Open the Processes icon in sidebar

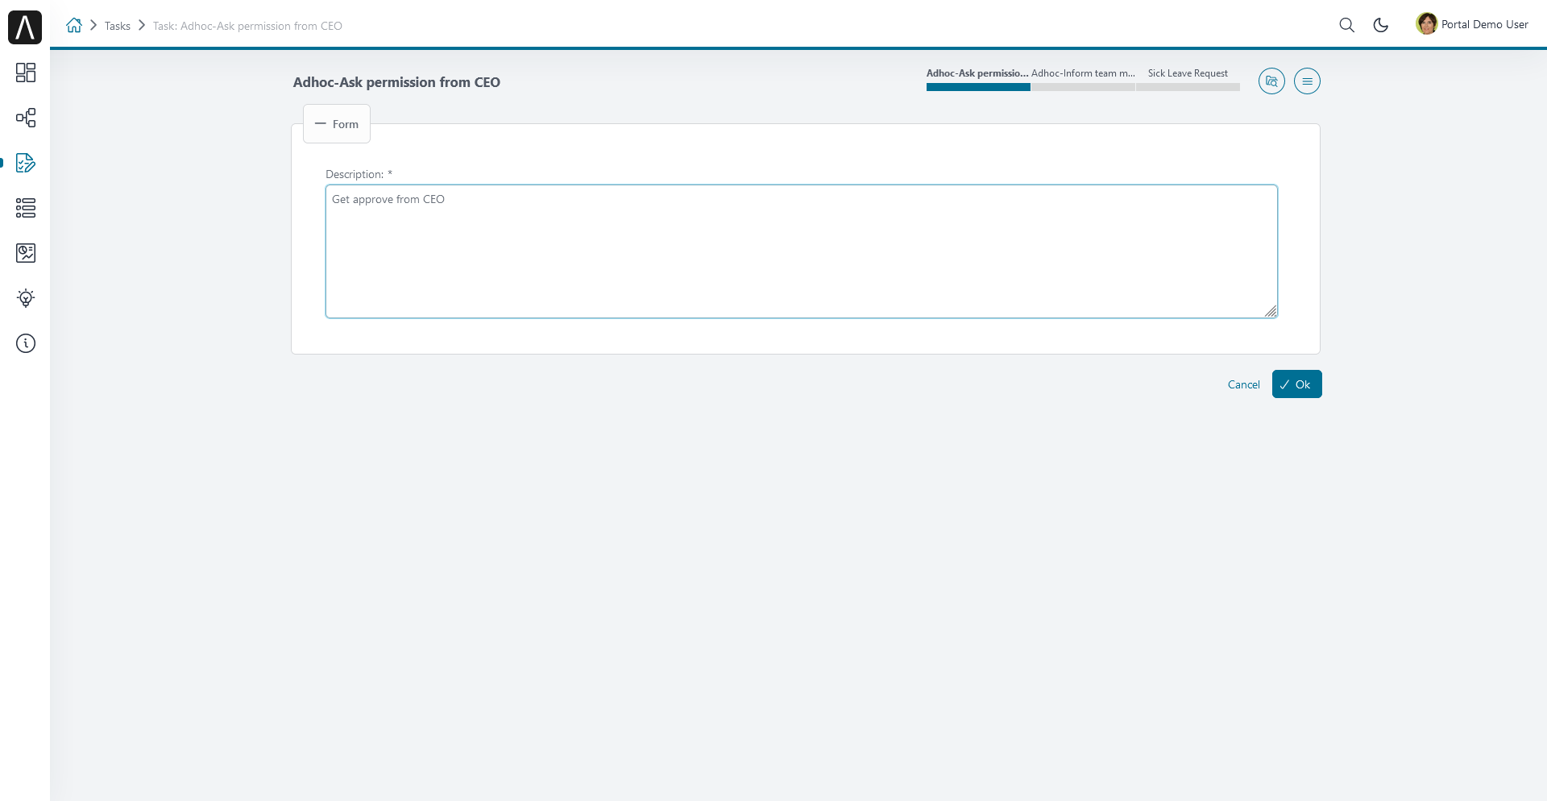tap(26, 118)
